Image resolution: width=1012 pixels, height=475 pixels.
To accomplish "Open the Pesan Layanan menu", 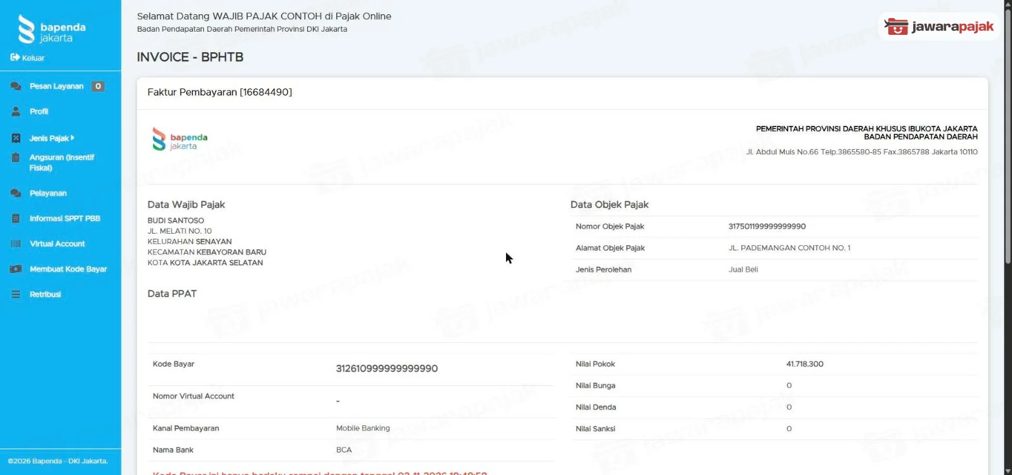I will point(57,86).
